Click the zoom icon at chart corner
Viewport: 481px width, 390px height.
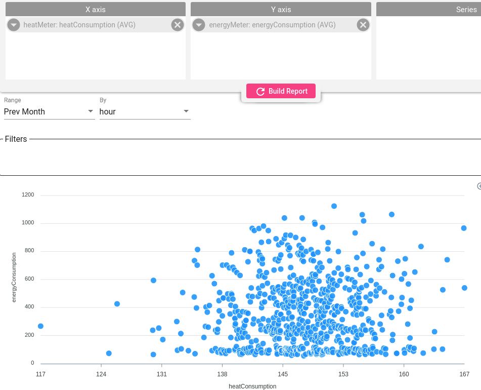479,186
